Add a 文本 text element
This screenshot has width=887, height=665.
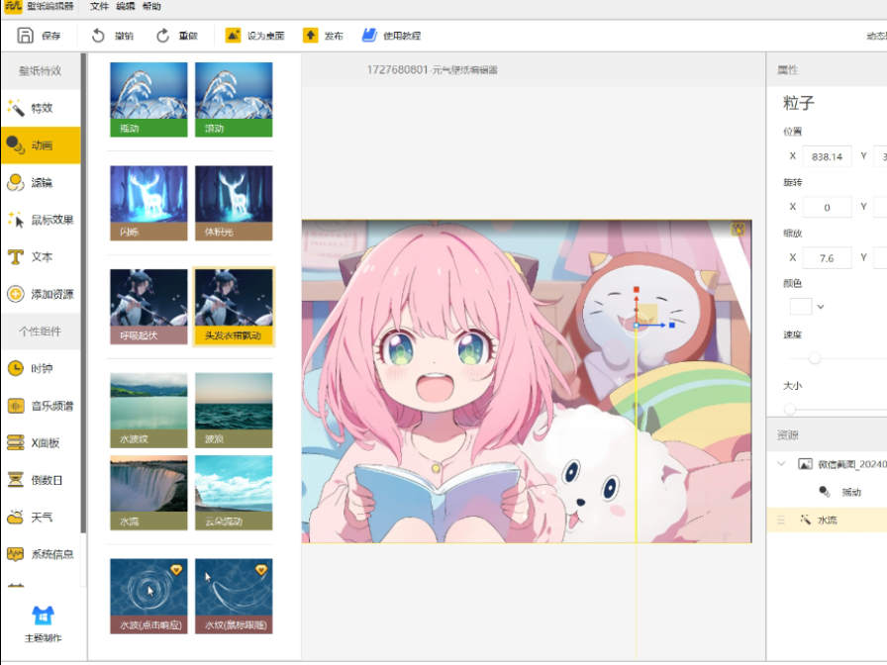coord(41,256)
